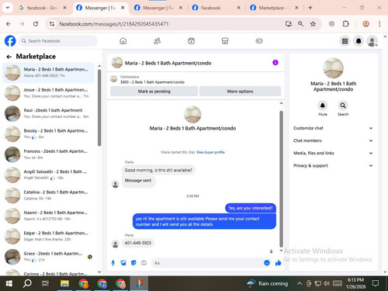Switch to Marketplace browser tab
This screenshot has width=388, height=291.
tap(274, 8)
